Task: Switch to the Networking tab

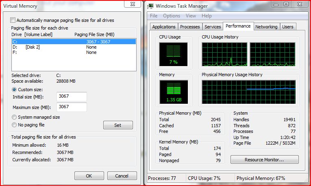Action: point(266,27)
